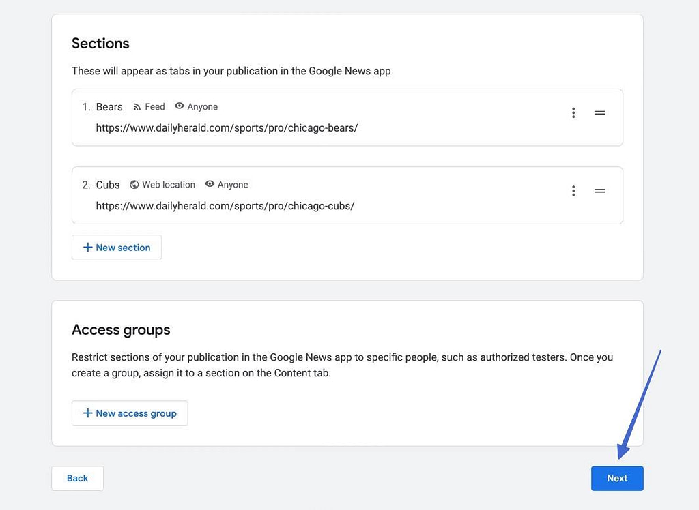
Task: Select the Feed icon next to Bears
Action: [x=136, y=106]
